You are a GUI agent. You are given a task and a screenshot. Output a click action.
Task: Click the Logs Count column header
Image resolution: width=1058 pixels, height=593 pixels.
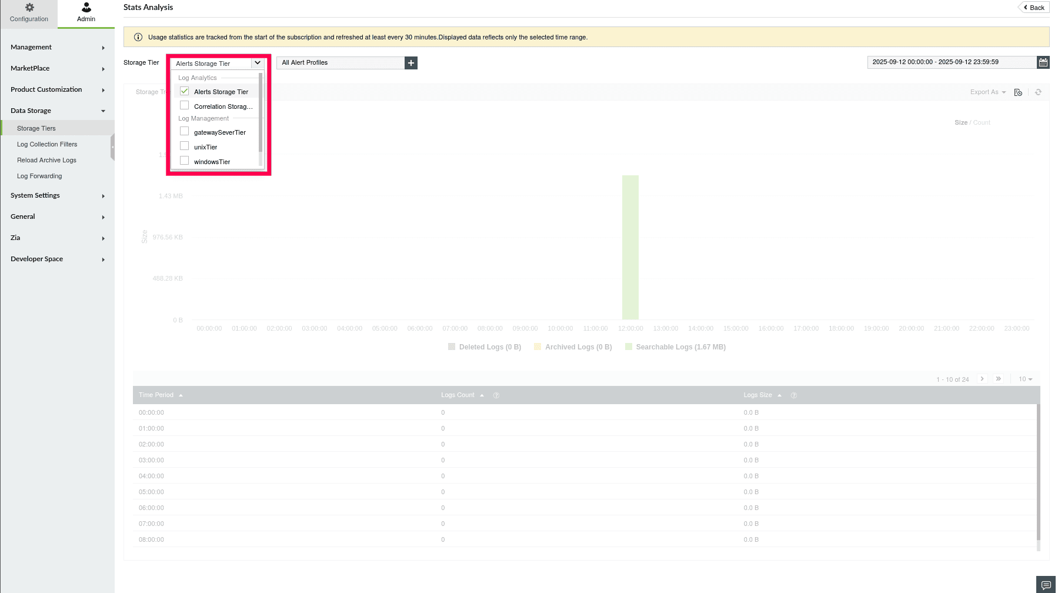point(458,395)
